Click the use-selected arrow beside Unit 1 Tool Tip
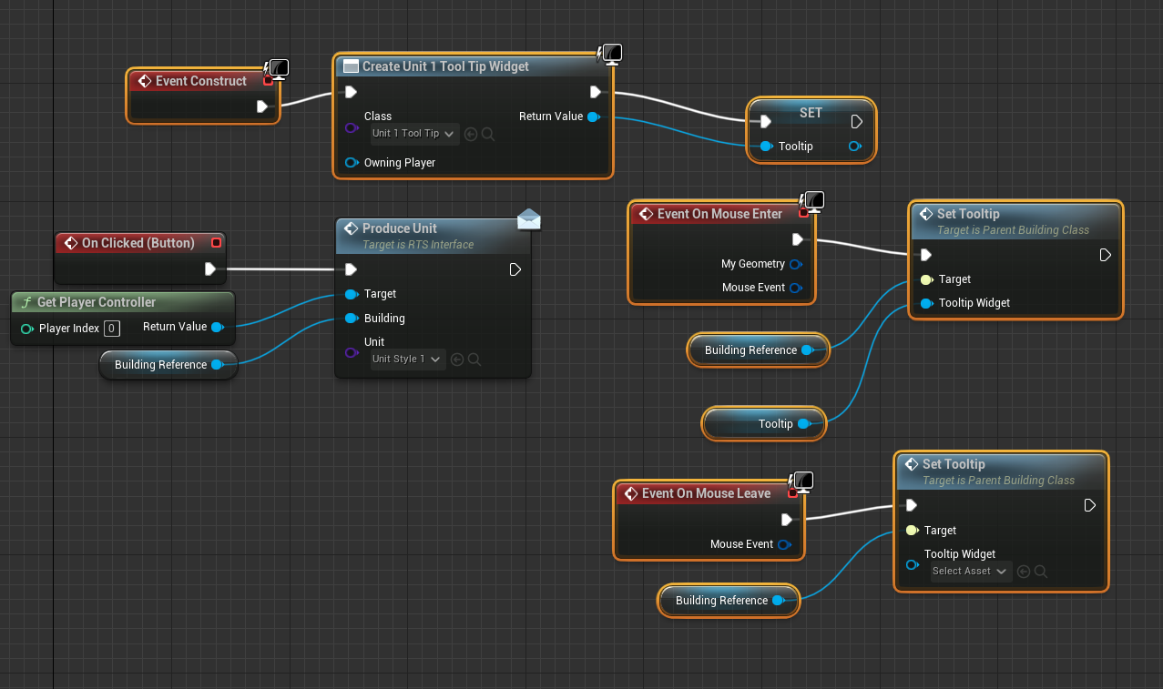This screenshot has width=1163, height=689. tap(471, 134)
